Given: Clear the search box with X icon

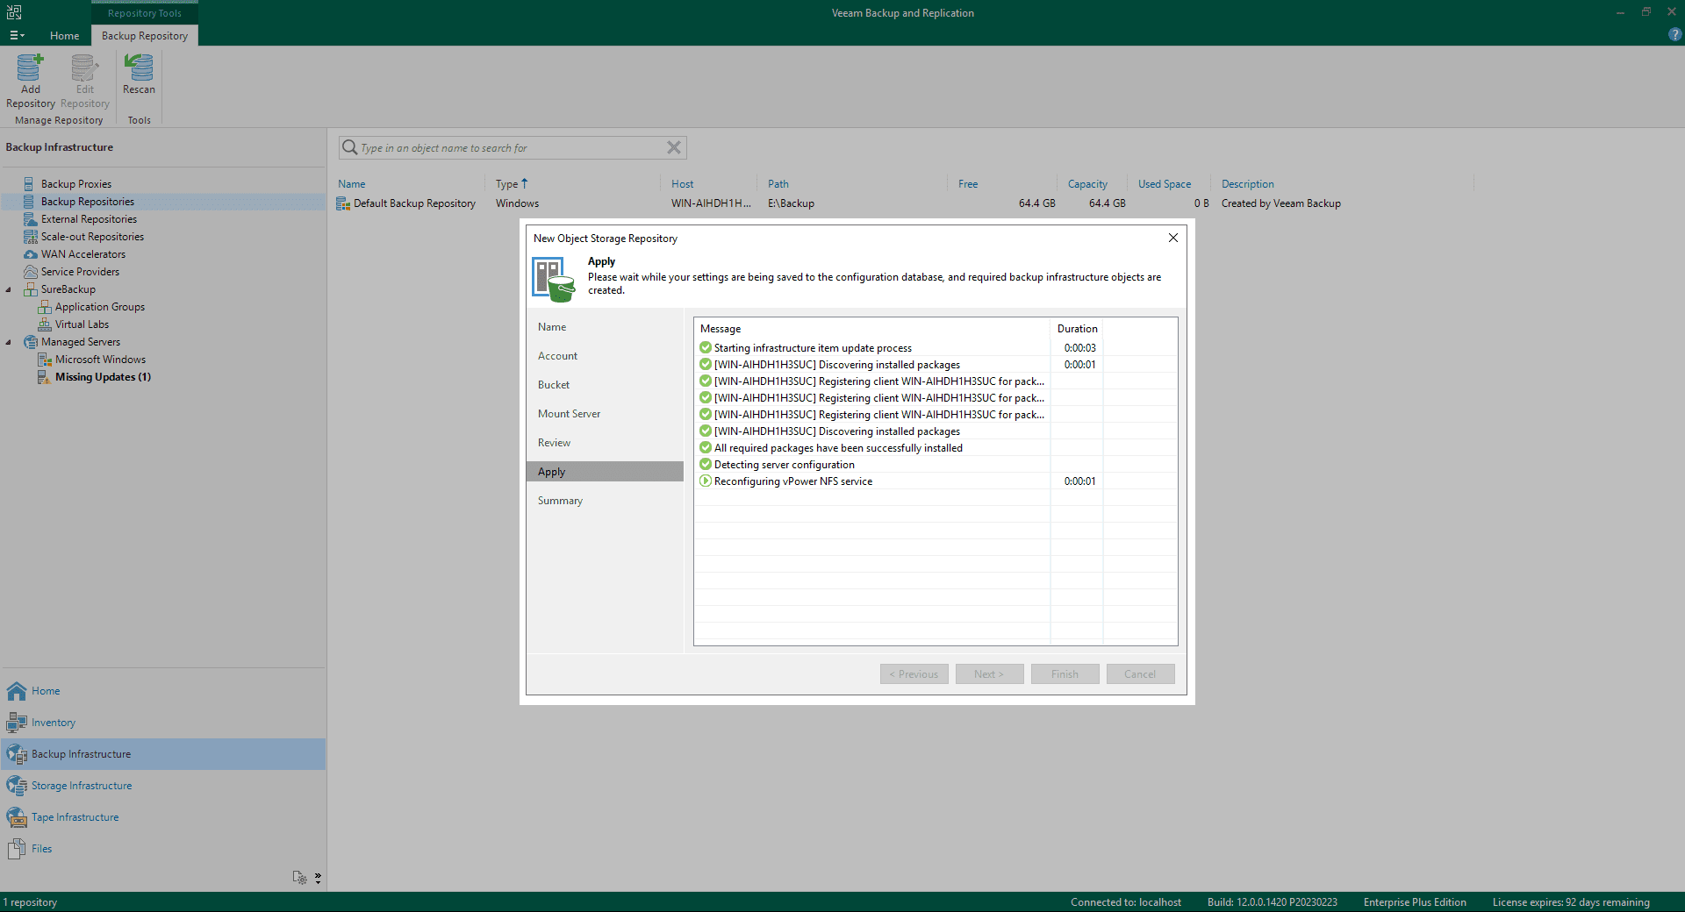Looking at the screenshot, I should [x=673, y=147].
